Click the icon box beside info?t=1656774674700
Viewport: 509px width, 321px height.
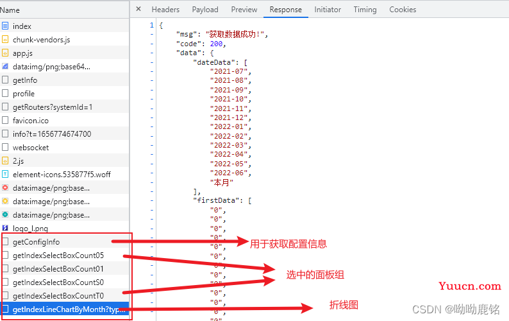[x=5, y=134]
